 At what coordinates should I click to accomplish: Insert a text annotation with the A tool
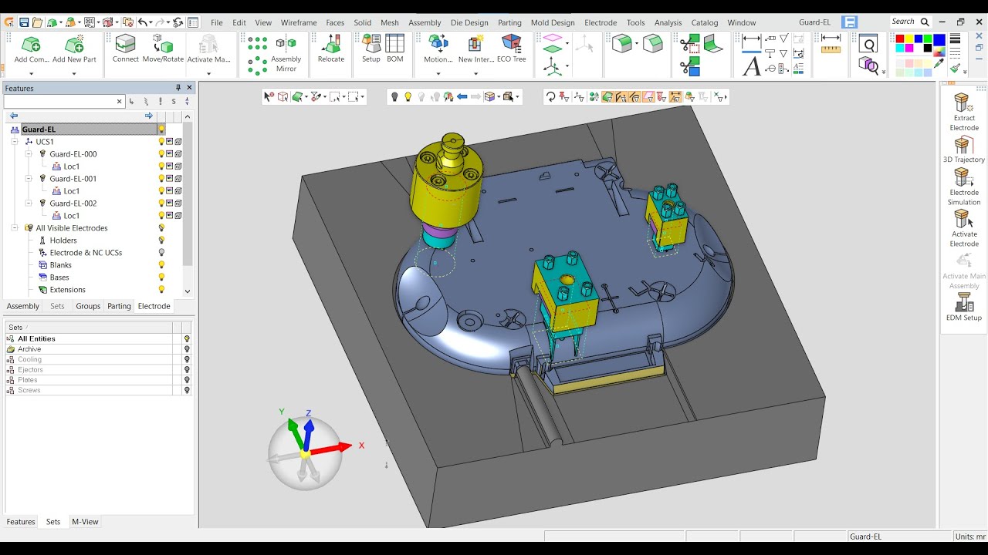tap(751, 67)
